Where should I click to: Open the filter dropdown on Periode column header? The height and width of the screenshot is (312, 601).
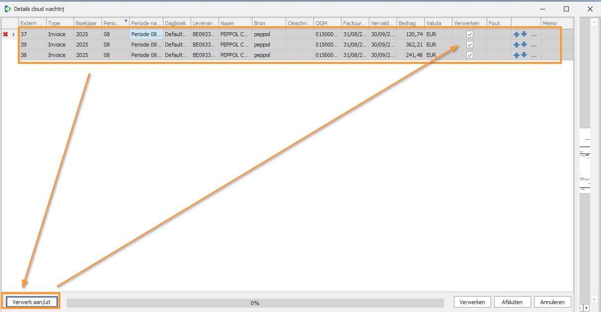126,21
